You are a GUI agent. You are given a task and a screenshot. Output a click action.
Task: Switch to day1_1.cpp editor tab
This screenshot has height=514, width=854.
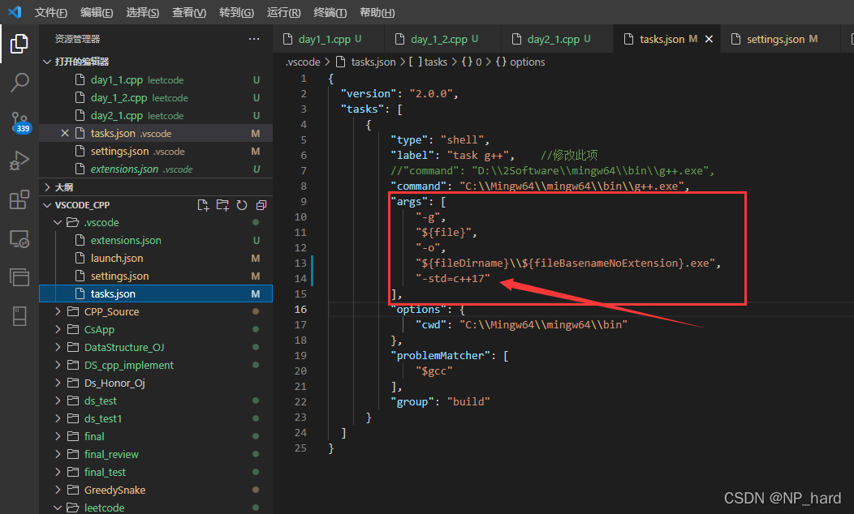tap(329, 39)
